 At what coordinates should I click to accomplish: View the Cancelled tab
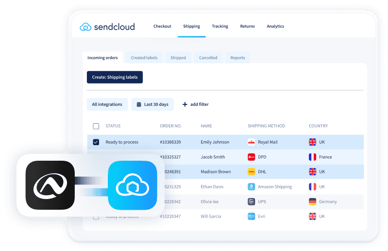[x=208, y=58]
